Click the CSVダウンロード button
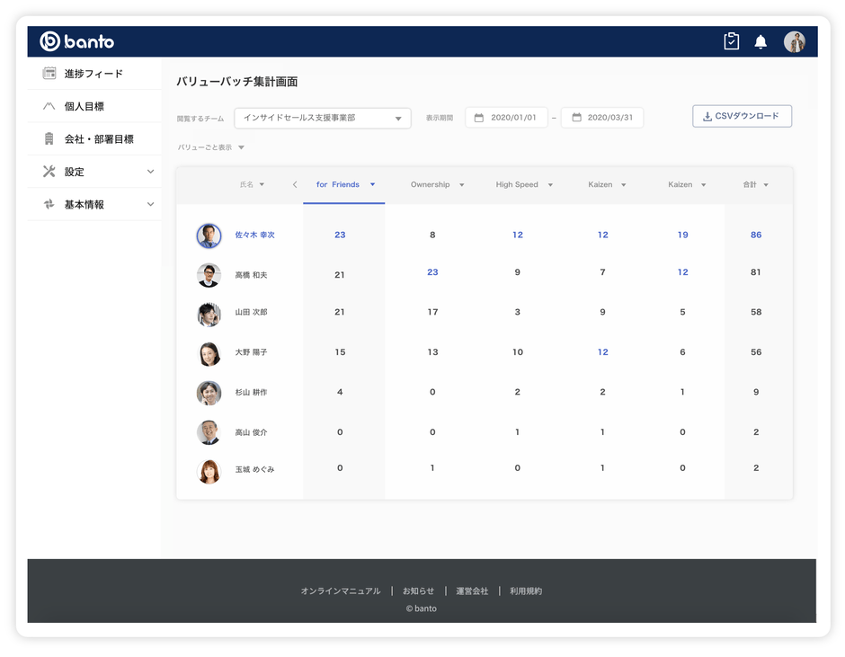This screenshot has height=657, width=845. pos(742,116)
